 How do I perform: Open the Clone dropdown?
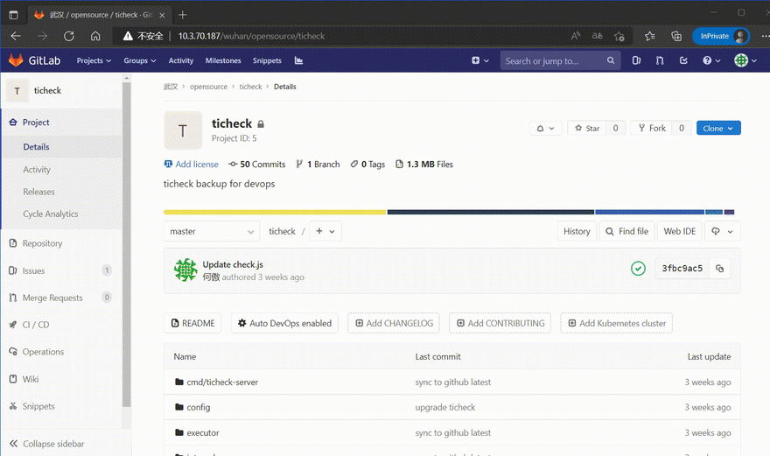click(718, 129)
